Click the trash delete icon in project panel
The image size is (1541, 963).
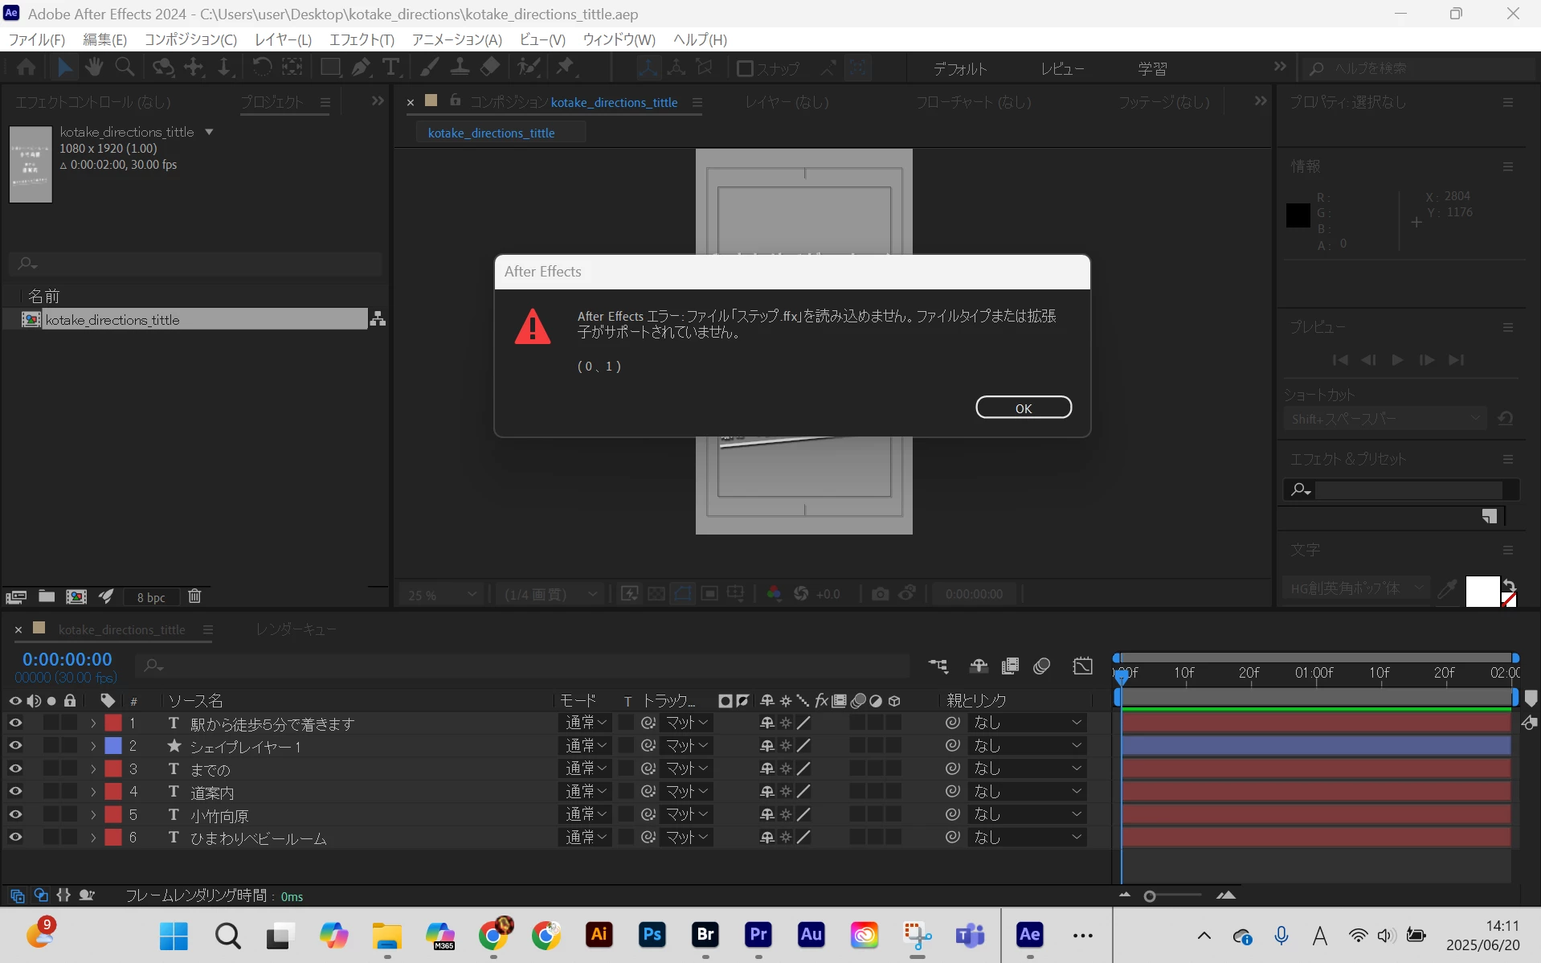(x=194, y=596)
